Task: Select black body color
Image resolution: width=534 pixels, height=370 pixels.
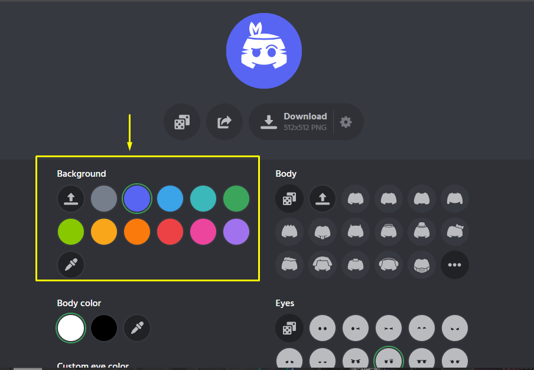Action: tap(104, 328)
